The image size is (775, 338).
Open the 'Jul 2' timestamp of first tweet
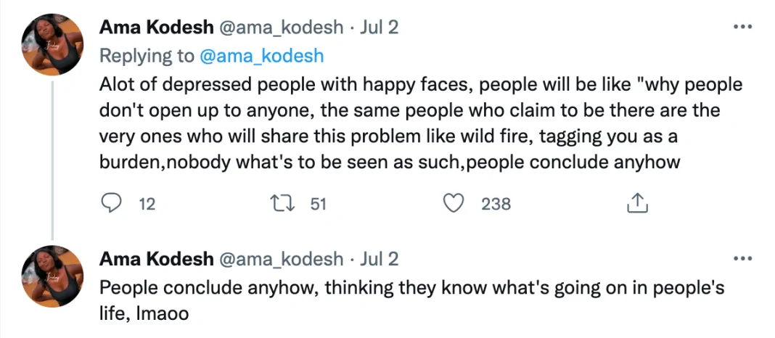[378, 28]
